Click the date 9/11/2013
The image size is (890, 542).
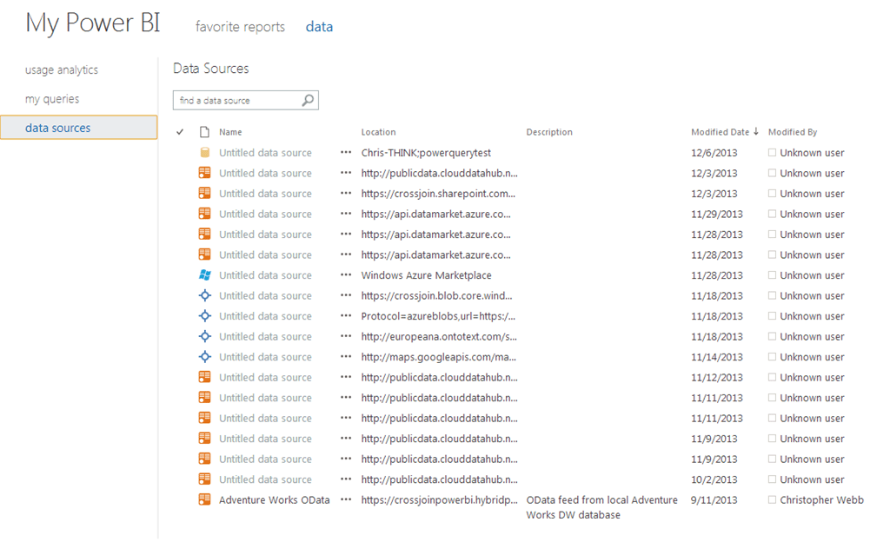[x=714, y=500]
